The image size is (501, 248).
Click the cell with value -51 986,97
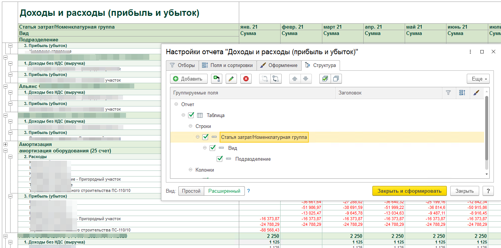click(301, 207)
